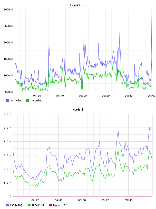Click the 1500.0 y-axis label in Frankfurt
Screen dimensions: 156x209
pyautogui.click(x=8, y=59)
